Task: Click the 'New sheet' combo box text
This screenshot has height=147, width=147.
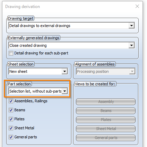Action: 18,71
